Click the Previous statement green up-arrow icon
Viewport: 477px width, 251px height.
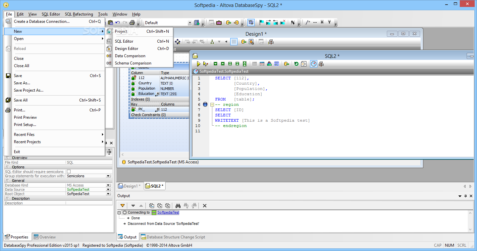223,64
